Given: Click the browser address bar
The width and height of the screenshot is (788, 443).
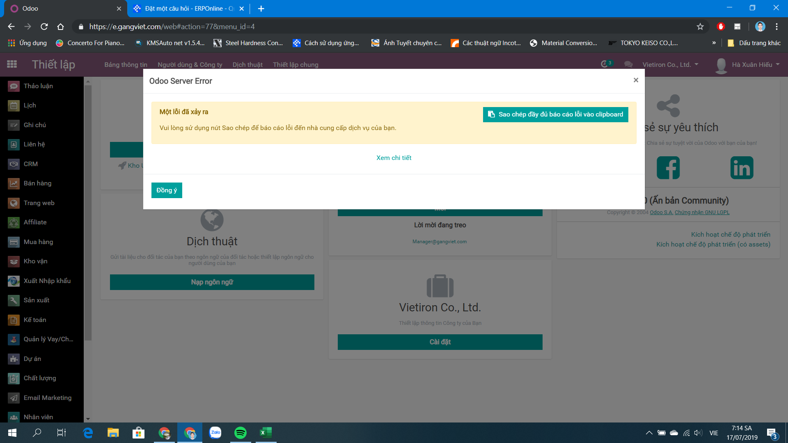Looking at the screenshot, I should (x=386, y=27).
